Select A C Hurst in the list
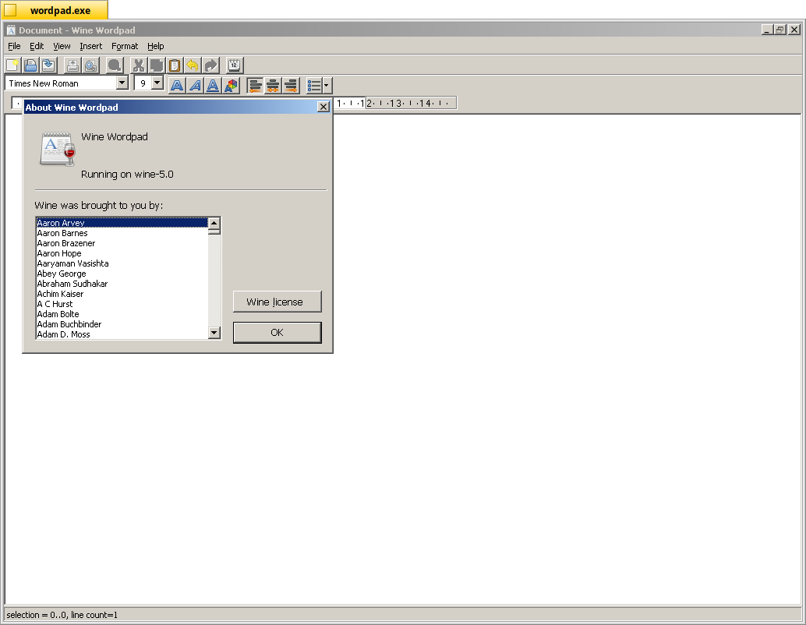Viewport: 806px width, 625px height. point(122,304)
